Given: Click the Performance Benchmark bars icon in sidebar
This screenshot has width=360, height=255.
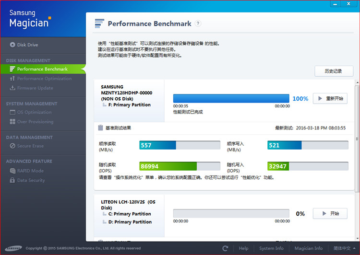Looking at the screenshot, I should coord(12,69).
